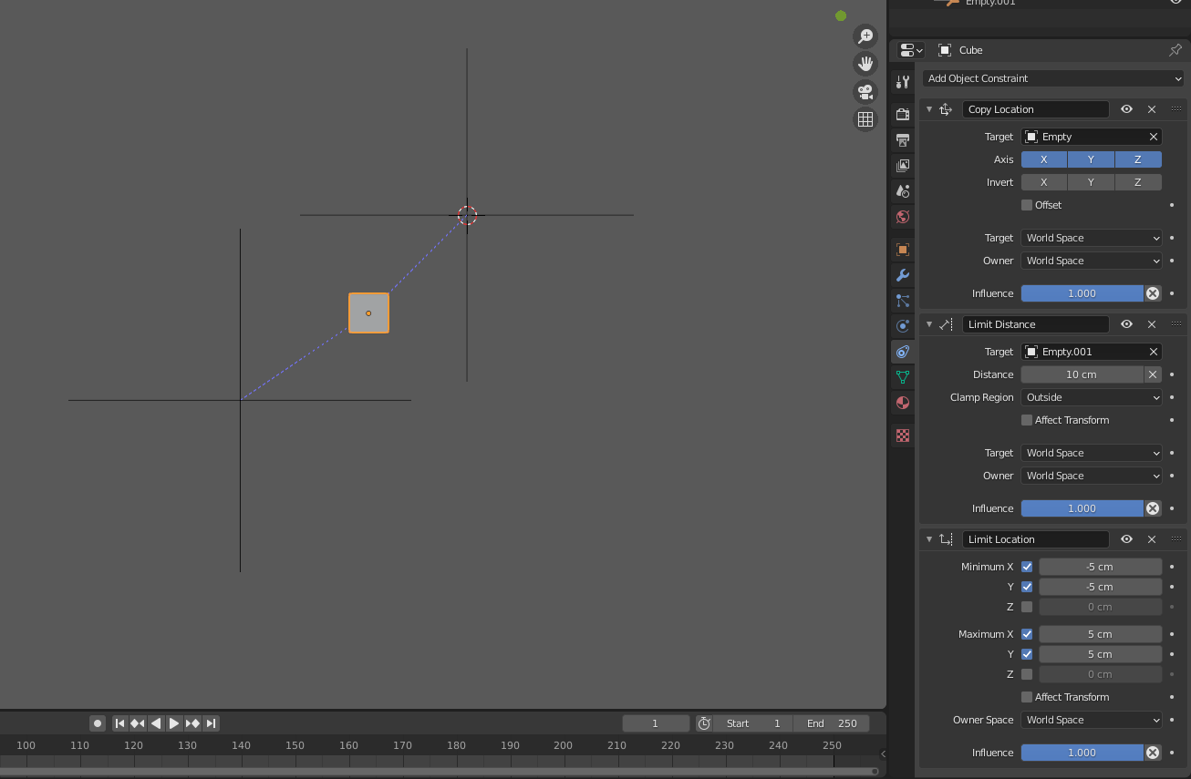Toggle Copy Location Axis Z button
The width and height of the screenshot is (1191, 779).
pyautogui.click(x=1138, y=159)
